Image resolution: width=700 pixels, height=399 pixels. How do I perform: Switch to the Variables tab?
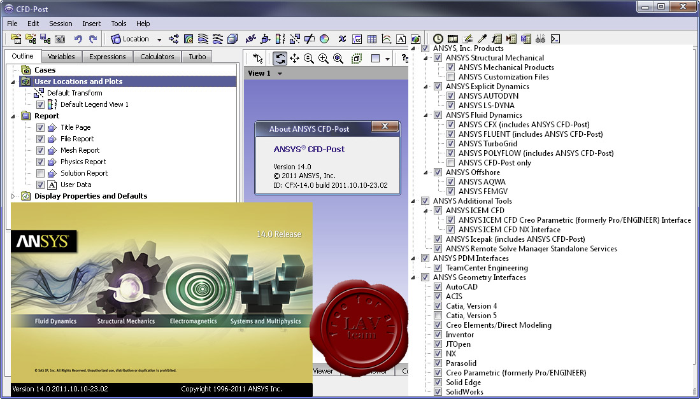pyautogui.click(x=61, y=57)
